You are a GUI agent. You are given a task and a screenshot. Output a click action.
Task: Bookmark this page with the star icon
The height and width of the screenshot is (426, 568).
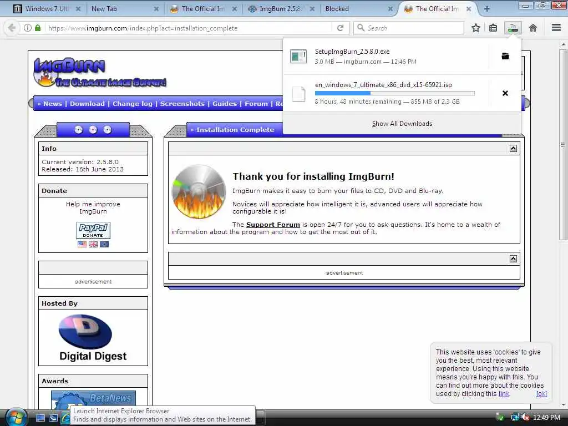(x=475, y=28)
